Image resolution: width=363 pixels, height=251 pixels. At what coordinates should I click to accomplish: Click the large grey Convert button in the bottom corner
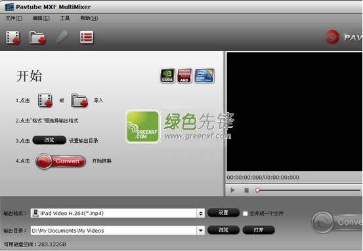coord(337,222)
